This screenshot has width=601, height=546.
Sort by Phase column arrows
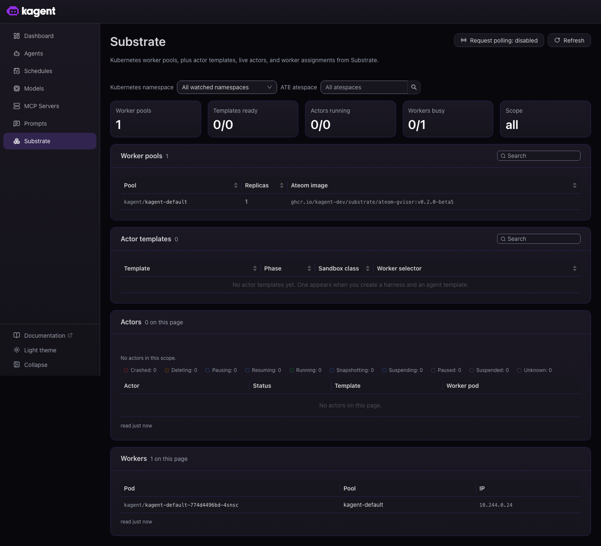click(309, 268)
